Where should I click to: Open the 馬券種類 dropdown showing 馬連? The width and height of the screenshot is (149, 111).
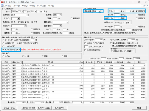coord(100,11)
